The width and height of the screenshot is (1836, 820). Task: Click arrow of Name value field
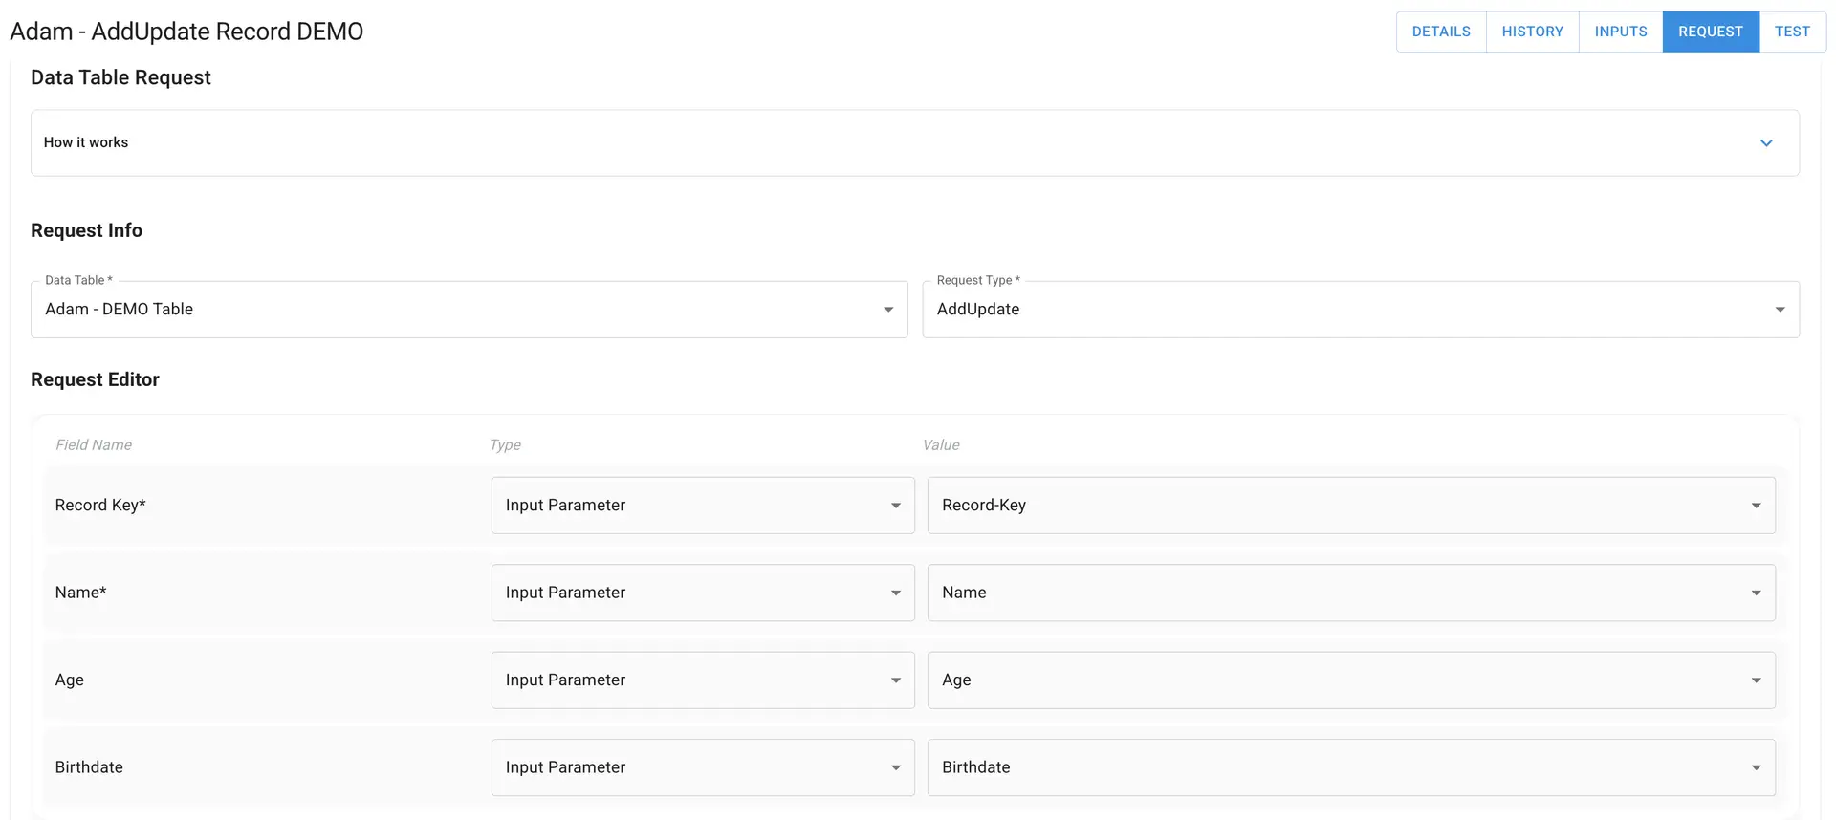click(x=1756, y=593)
